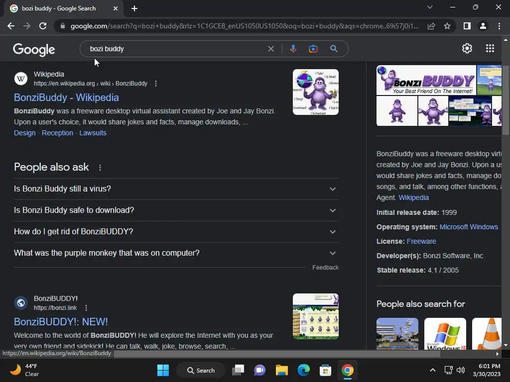The height and width of the screenshot is (382, 510).
Task: Open the Reception sitelink
Action: (57, 133)
